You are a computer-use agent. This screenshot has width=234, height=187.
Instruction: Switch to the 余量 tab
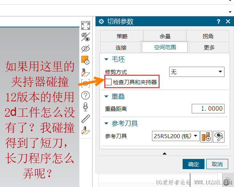tap(165, 36)
